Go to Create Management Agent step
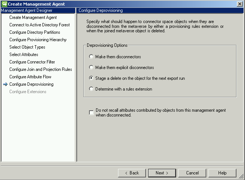Screen dimensions: 245x180 coord(33,17)
